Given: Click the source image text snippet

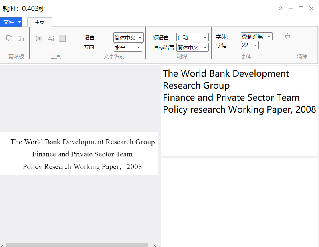Looking at the screenshot, I should [79, 154].
